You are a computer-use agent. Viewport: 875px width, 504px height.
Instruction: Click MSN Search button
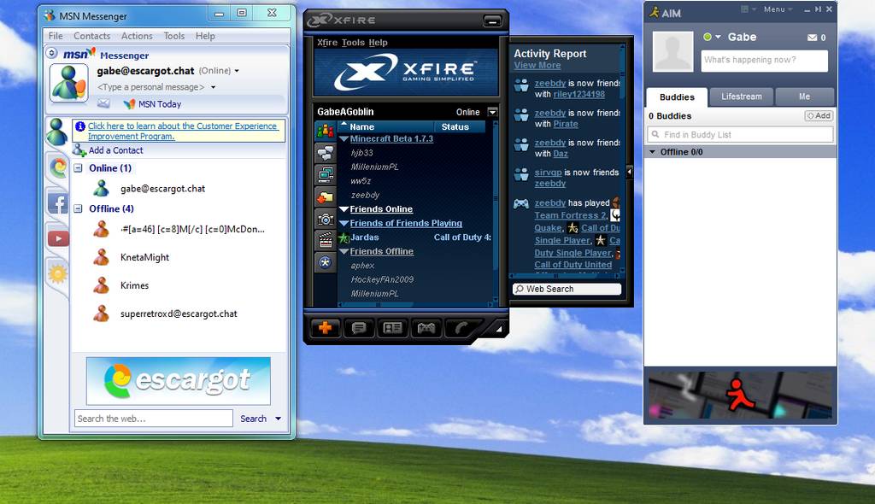(253, 419)
